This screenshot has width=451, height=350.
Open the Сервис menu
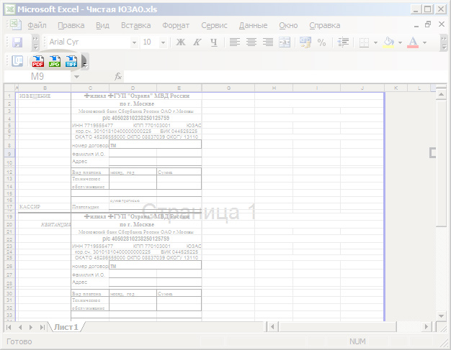(x=214, y=26)
